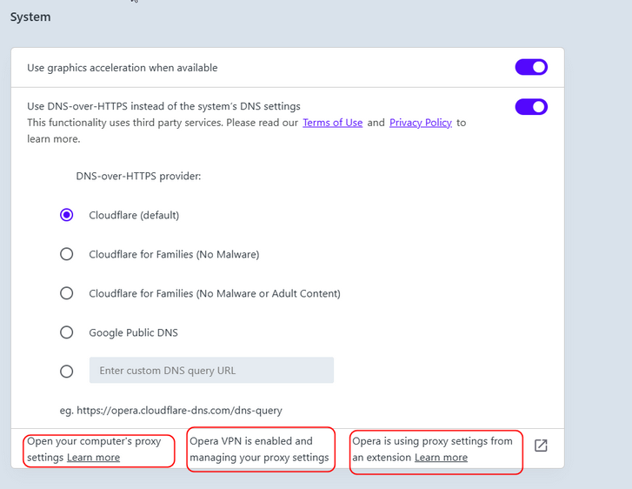Screen dimensions: 632x489
Task: Pick the No Malware or Adult Content radio
Action: click(x=67, y=293)
